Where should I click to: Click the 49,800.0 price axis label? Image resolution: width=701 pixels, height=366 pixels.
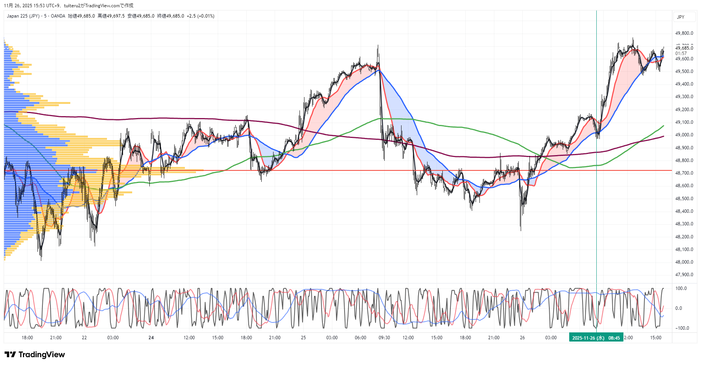pos(684,33)
